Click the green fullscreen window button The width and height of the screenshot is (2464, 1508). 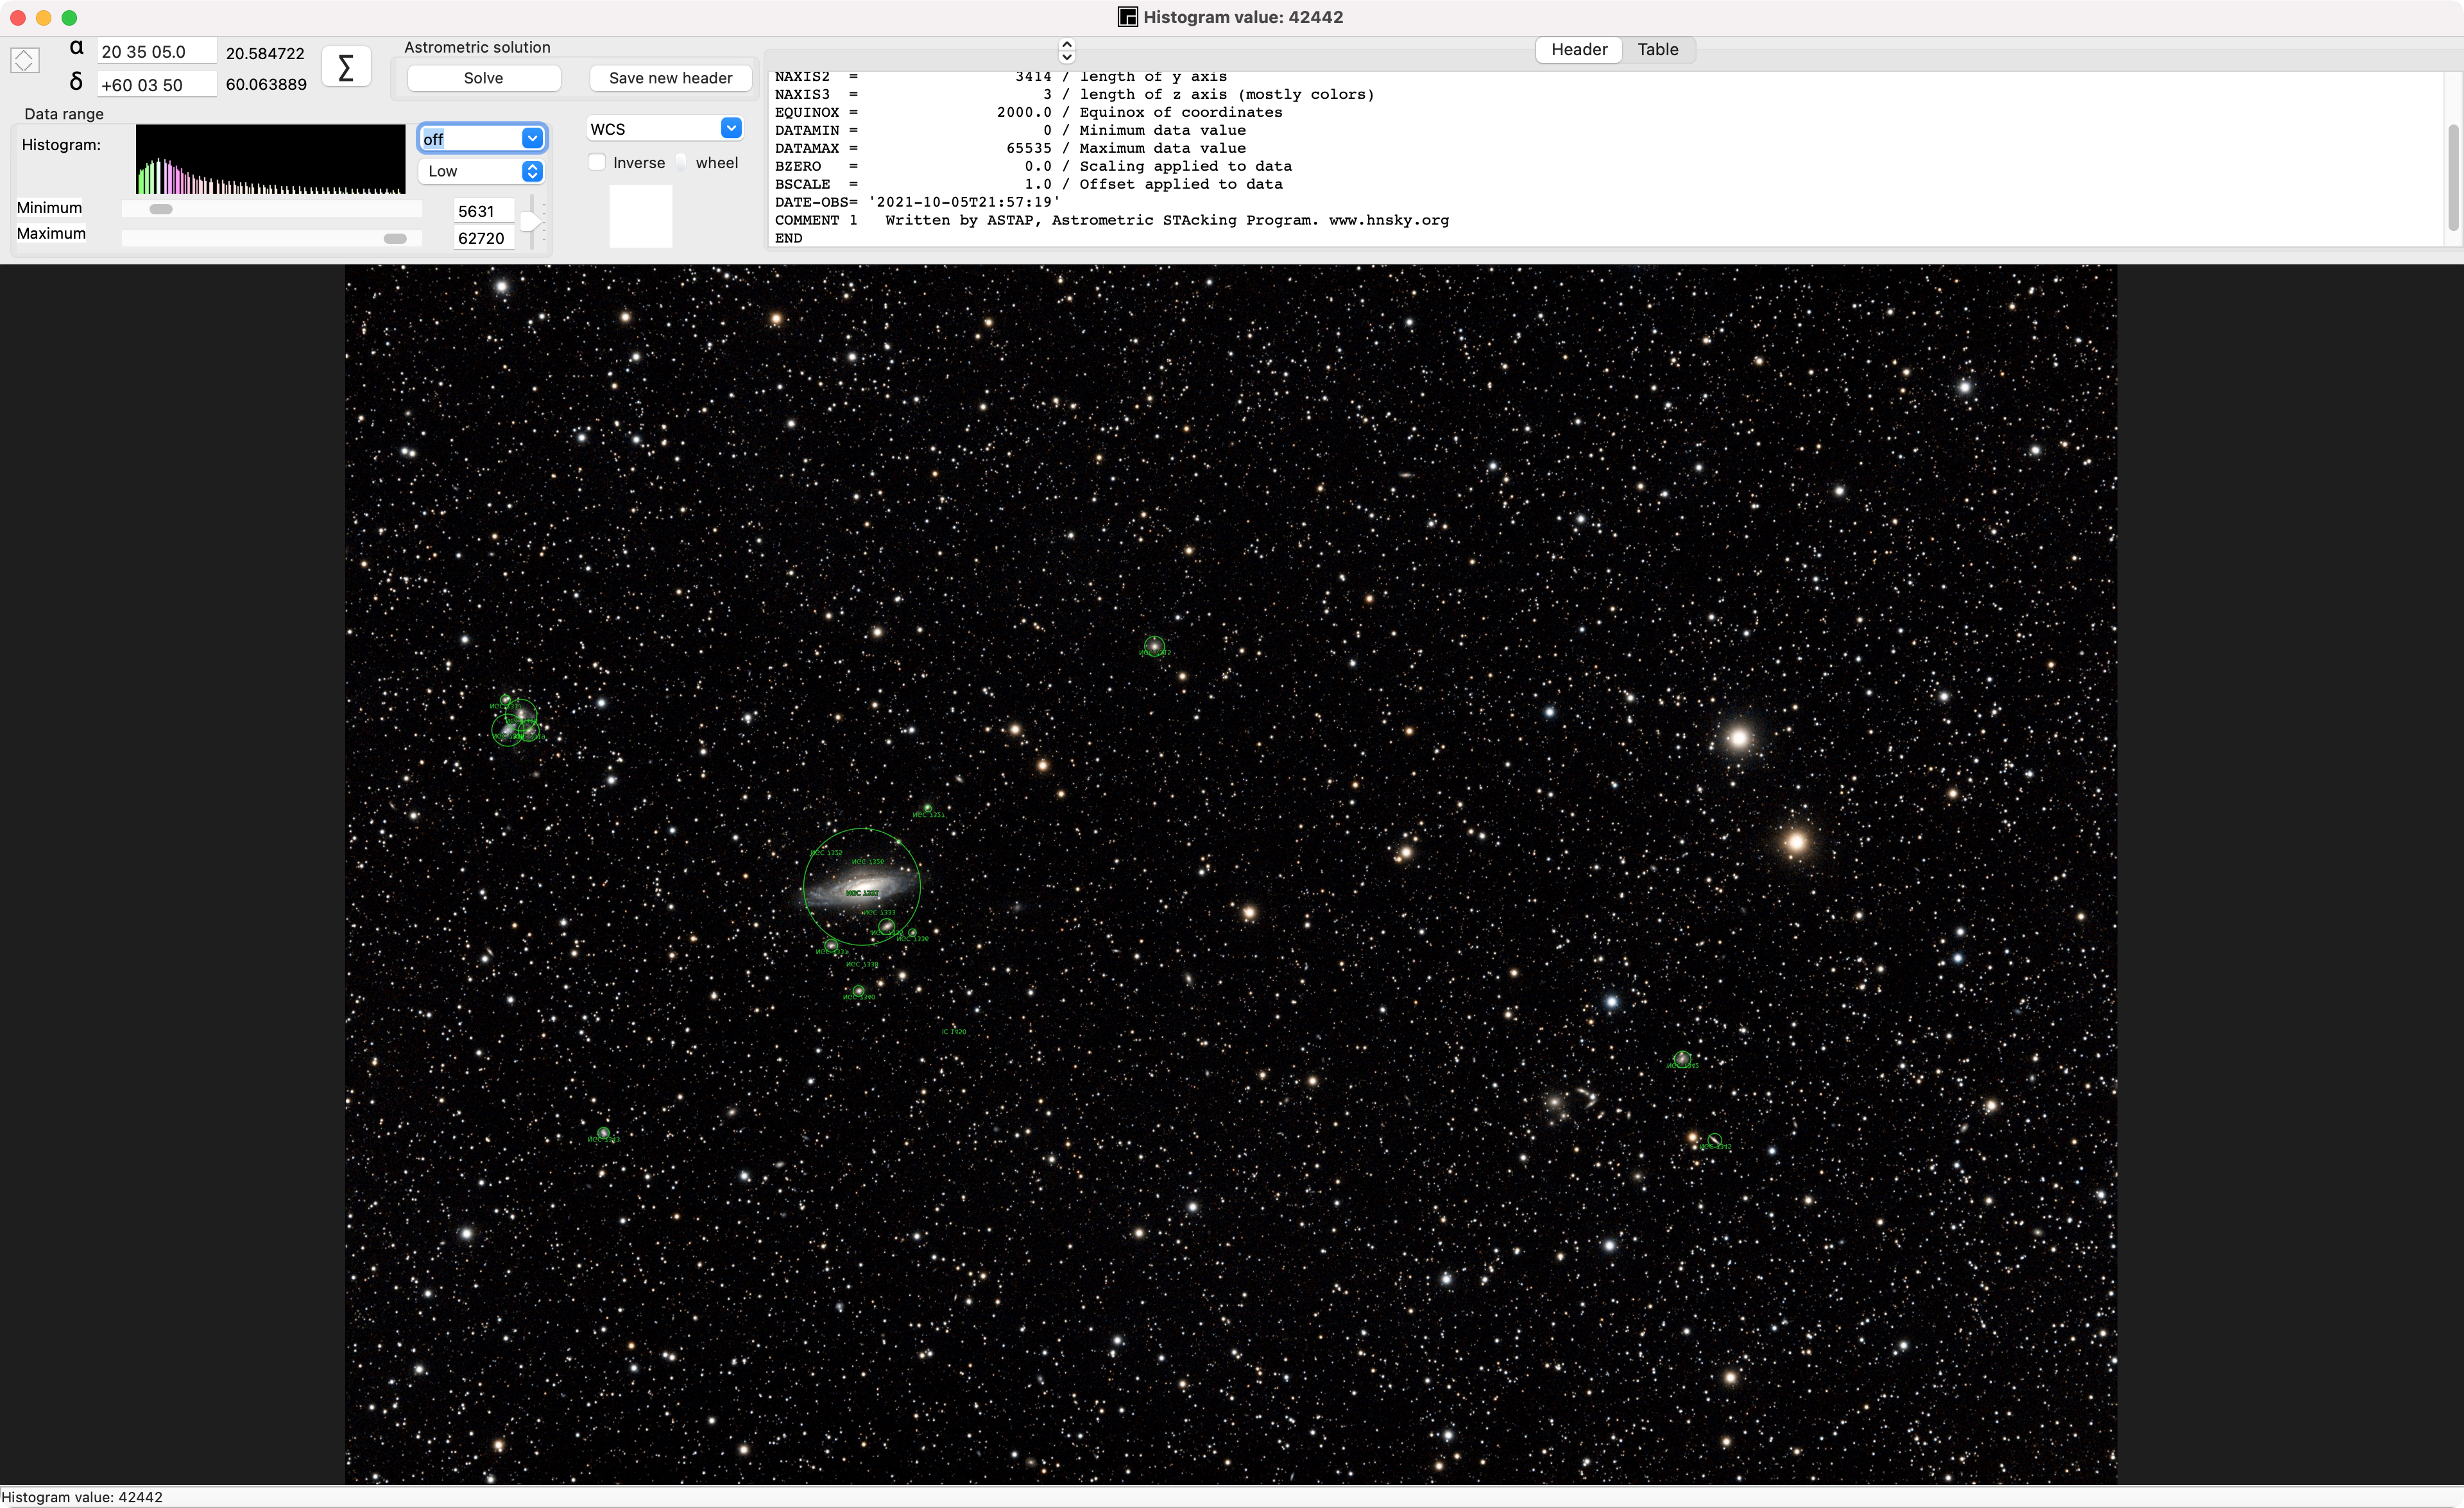click(69, 17)
